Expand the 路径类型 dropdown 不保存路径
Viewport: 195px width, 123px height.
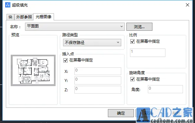(x=92, y=43)
